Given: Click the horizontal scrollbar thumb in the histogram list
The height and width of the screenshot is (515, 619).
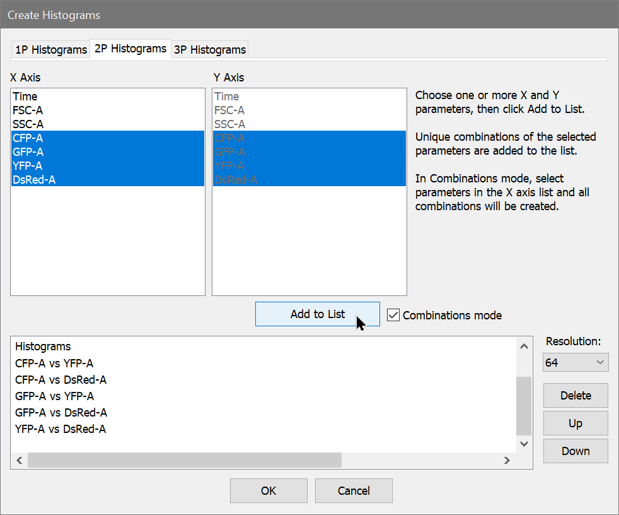Looking at the screenshot, I should (x=184, y=461).
